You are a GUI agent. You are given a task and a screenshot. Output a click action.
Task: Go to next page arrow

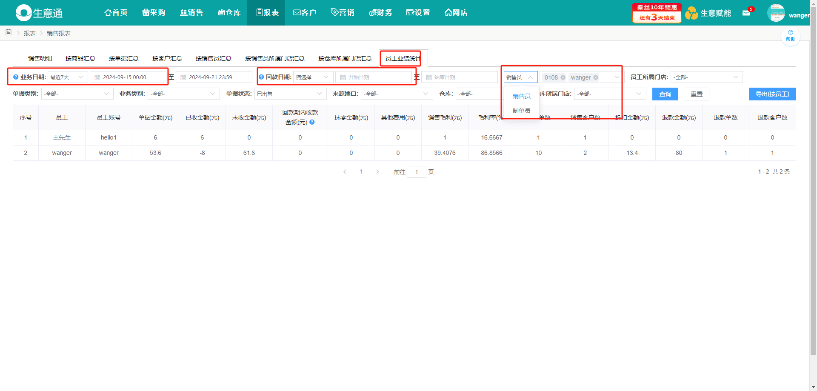point(377,172)
